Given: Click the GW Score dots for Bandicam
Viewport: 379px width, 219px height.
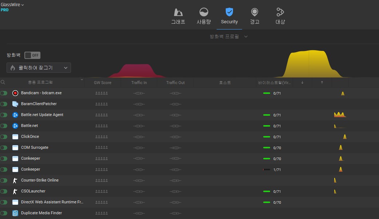Looking at the screenshot, I should 102,93.
